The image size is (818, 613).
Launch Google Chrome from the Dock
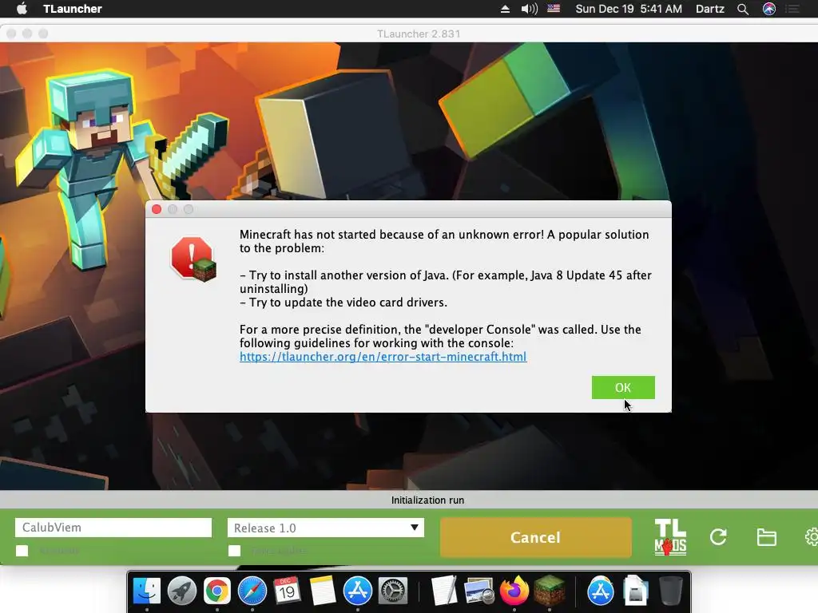pyautogui.click(x=217, y=591)
